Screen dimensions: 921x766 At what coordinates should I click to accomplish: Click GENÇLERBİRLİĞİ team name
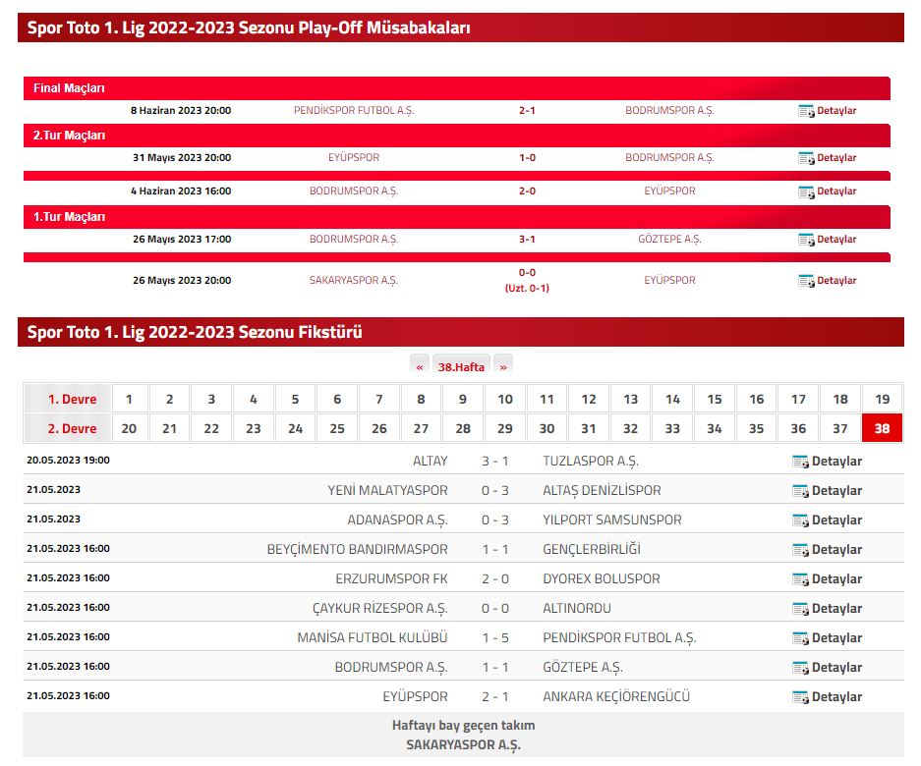(592, 549)
